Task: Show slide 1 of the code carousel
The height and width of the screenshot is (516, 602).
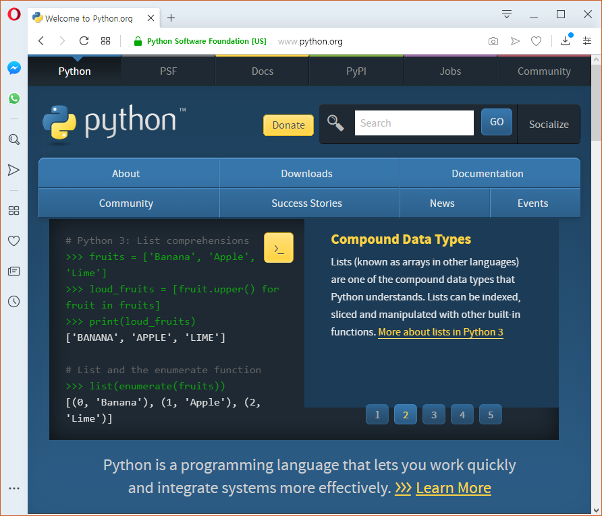Action: pos(377,414)
